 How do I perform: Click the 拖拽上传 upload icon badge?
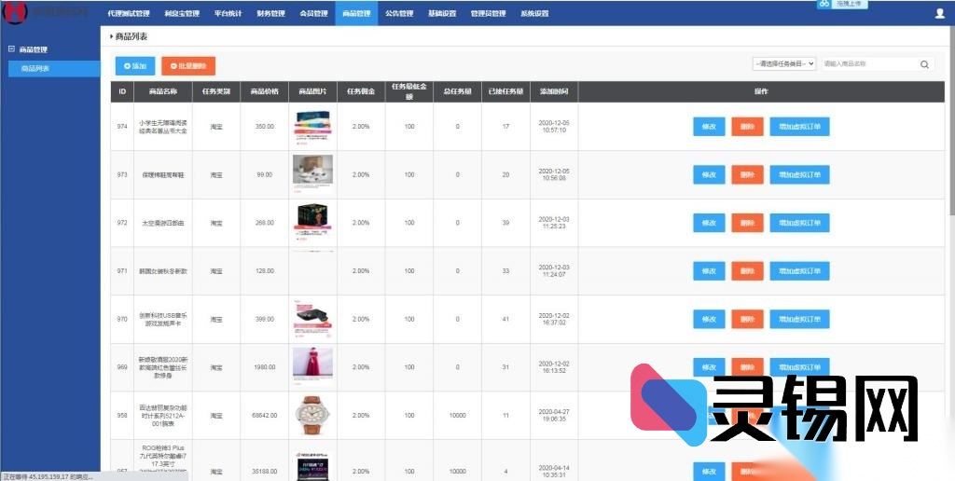pos(841,4)
